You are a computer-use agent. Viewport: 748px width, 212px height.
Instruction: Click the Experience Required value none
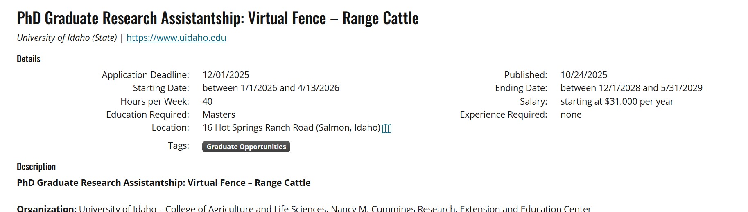[571, 114]
